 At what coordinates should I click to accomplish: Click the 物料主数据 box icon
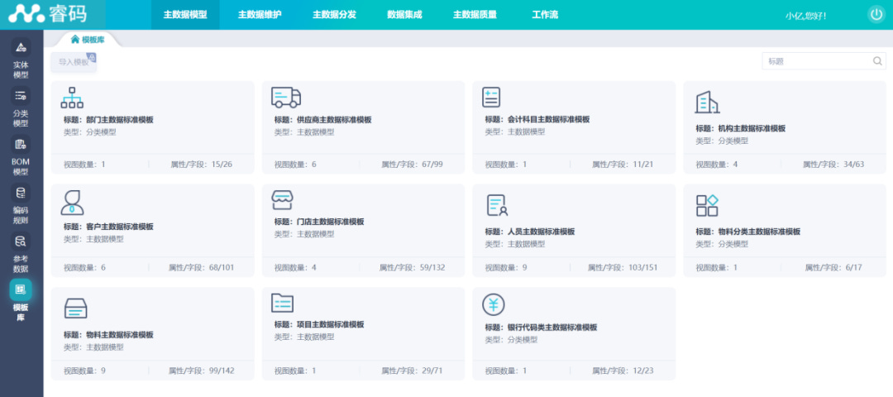coord(76,309)
